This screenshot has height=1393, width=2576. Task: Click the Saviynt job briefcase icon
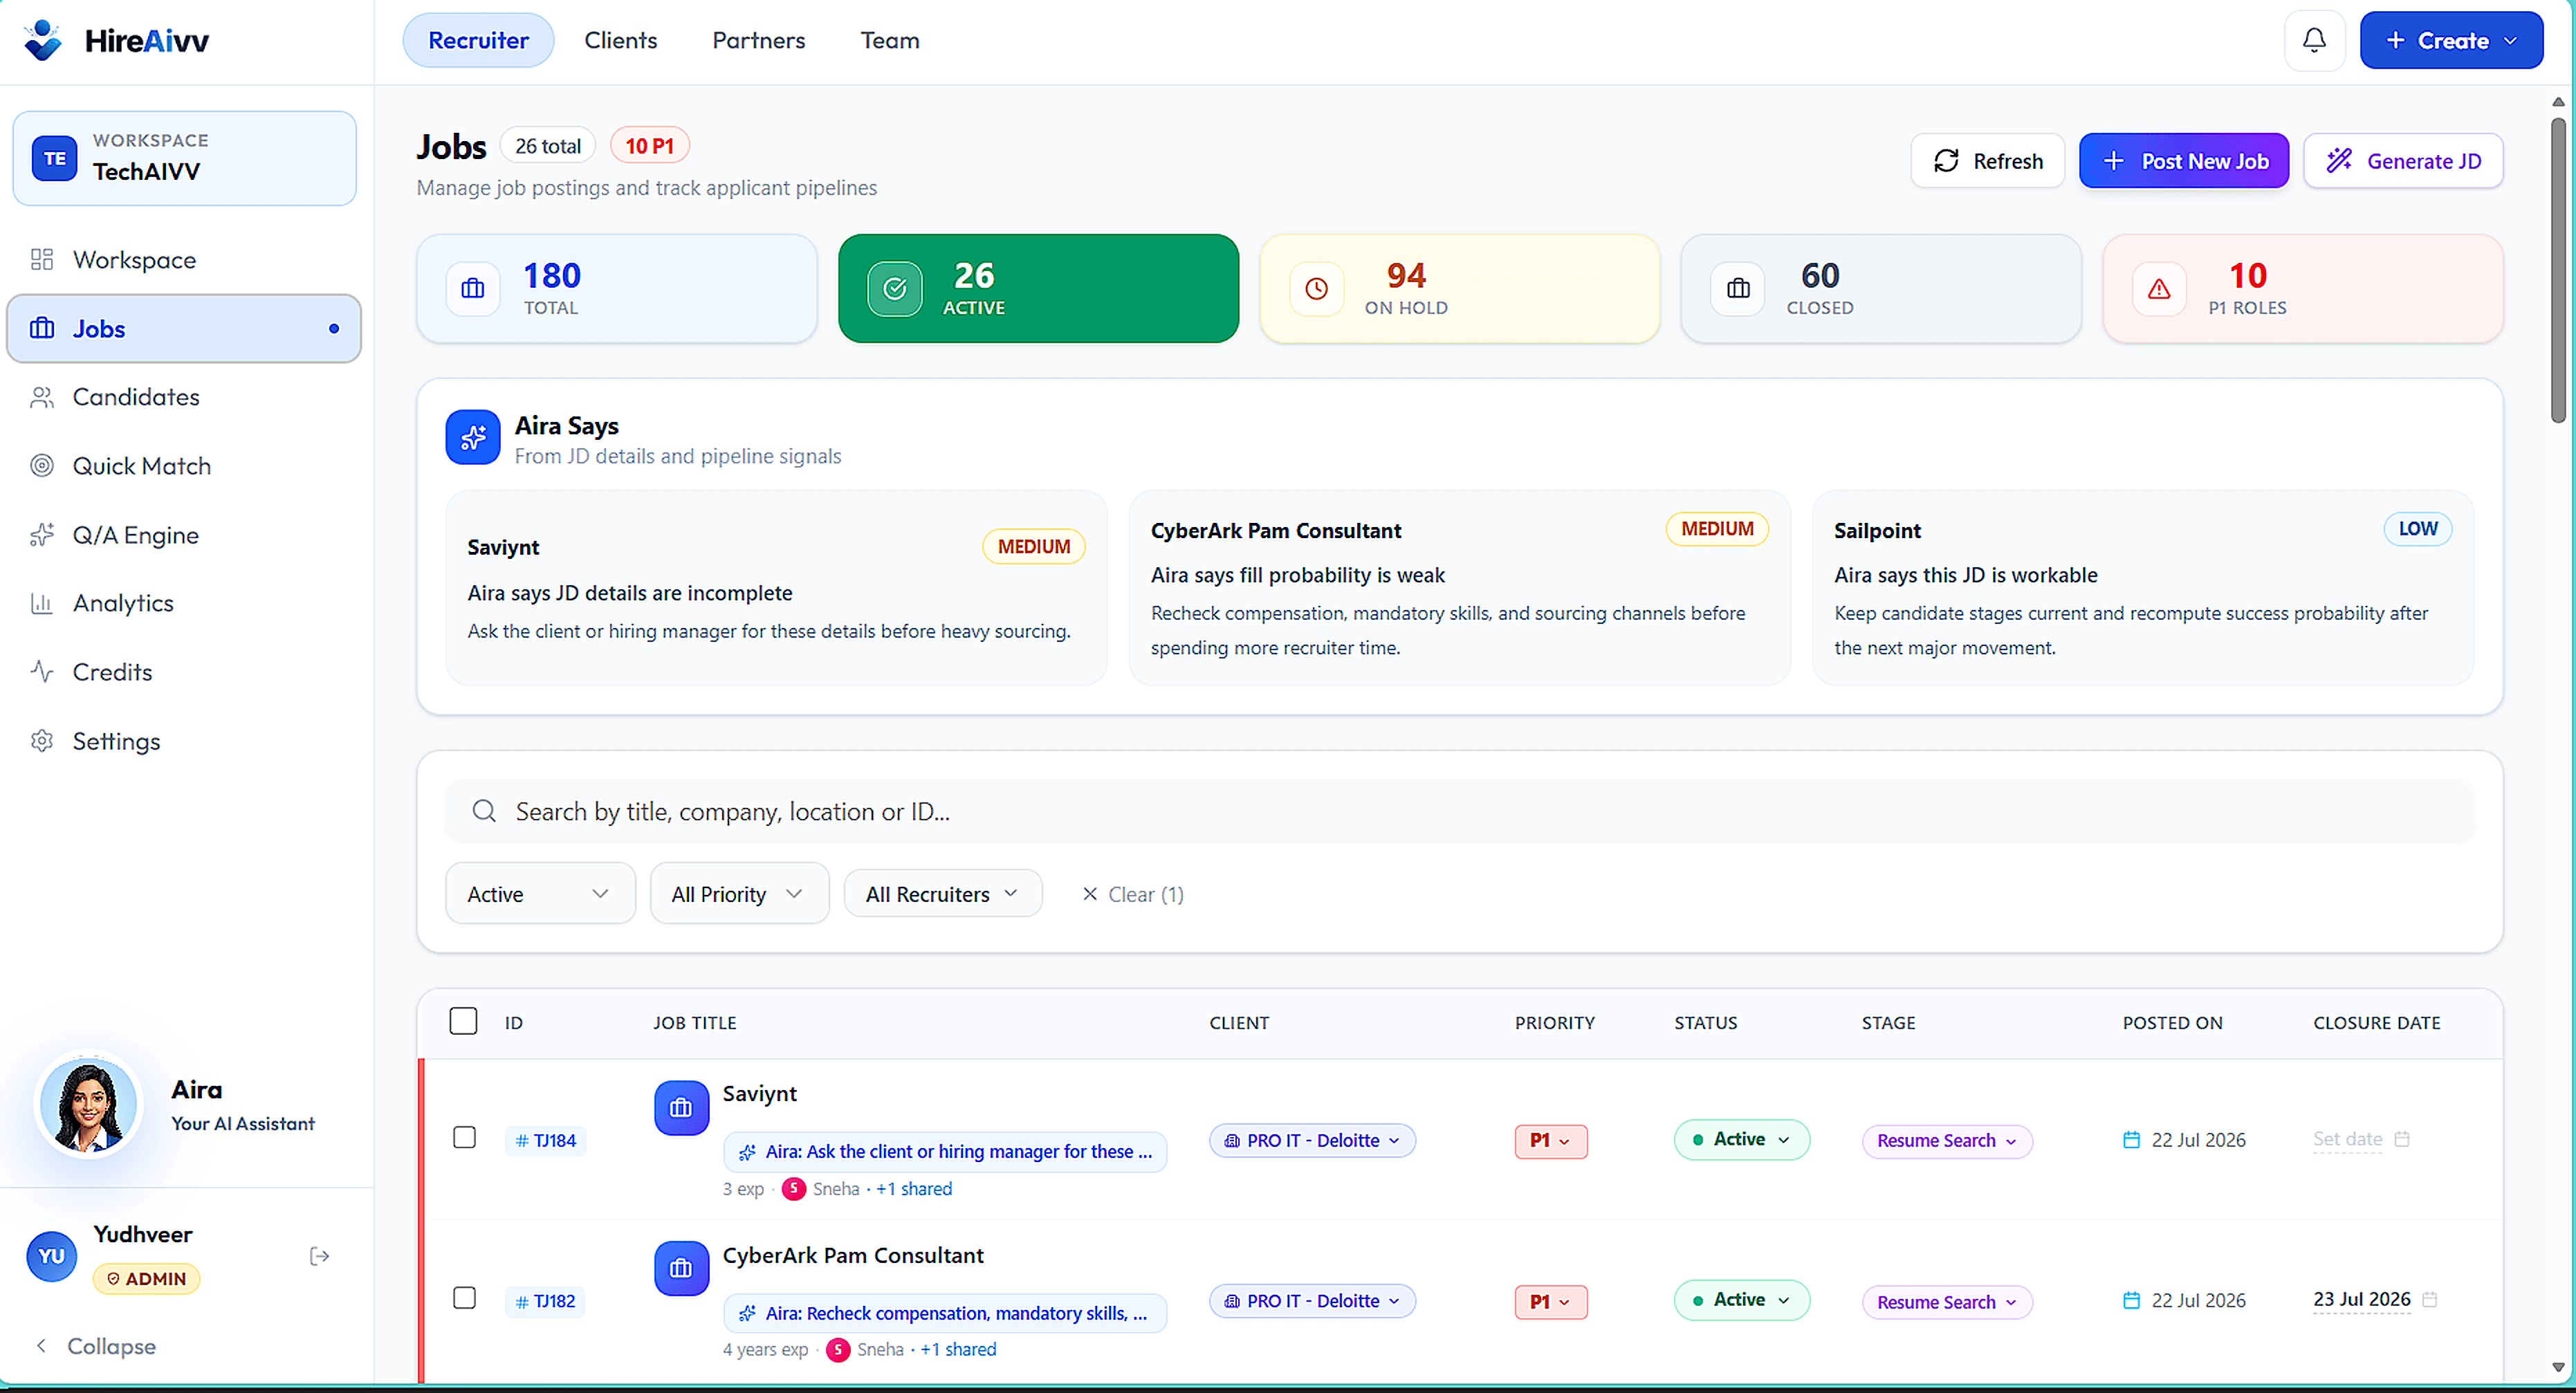point(681,1108)
